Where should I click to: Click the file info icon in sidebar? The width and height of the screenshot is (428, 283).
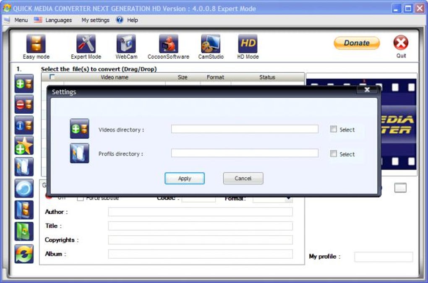[x=24, y=125]
